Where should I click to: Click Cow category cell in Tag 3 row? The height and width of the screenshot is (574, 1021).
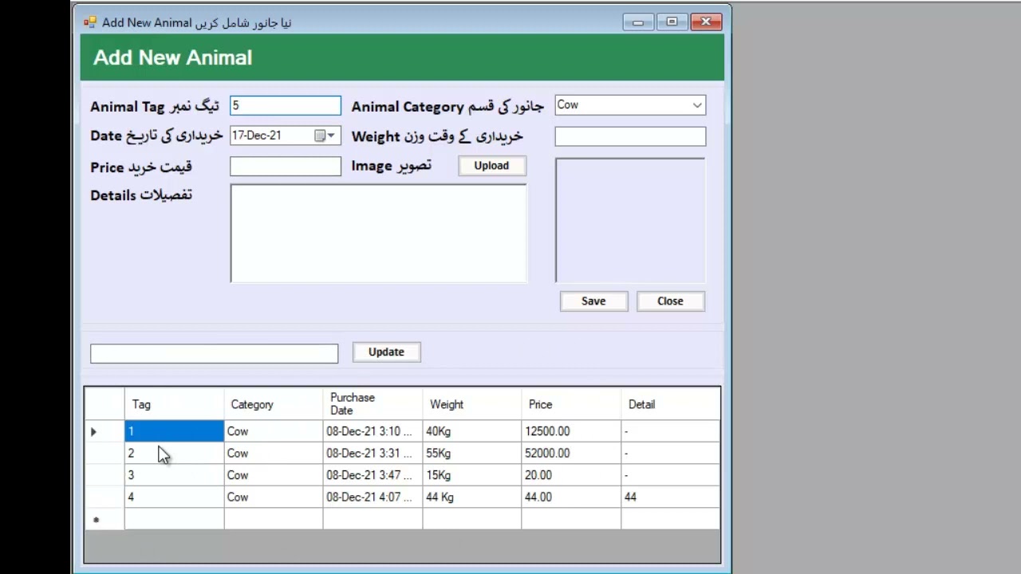click(x=274, y=475)
